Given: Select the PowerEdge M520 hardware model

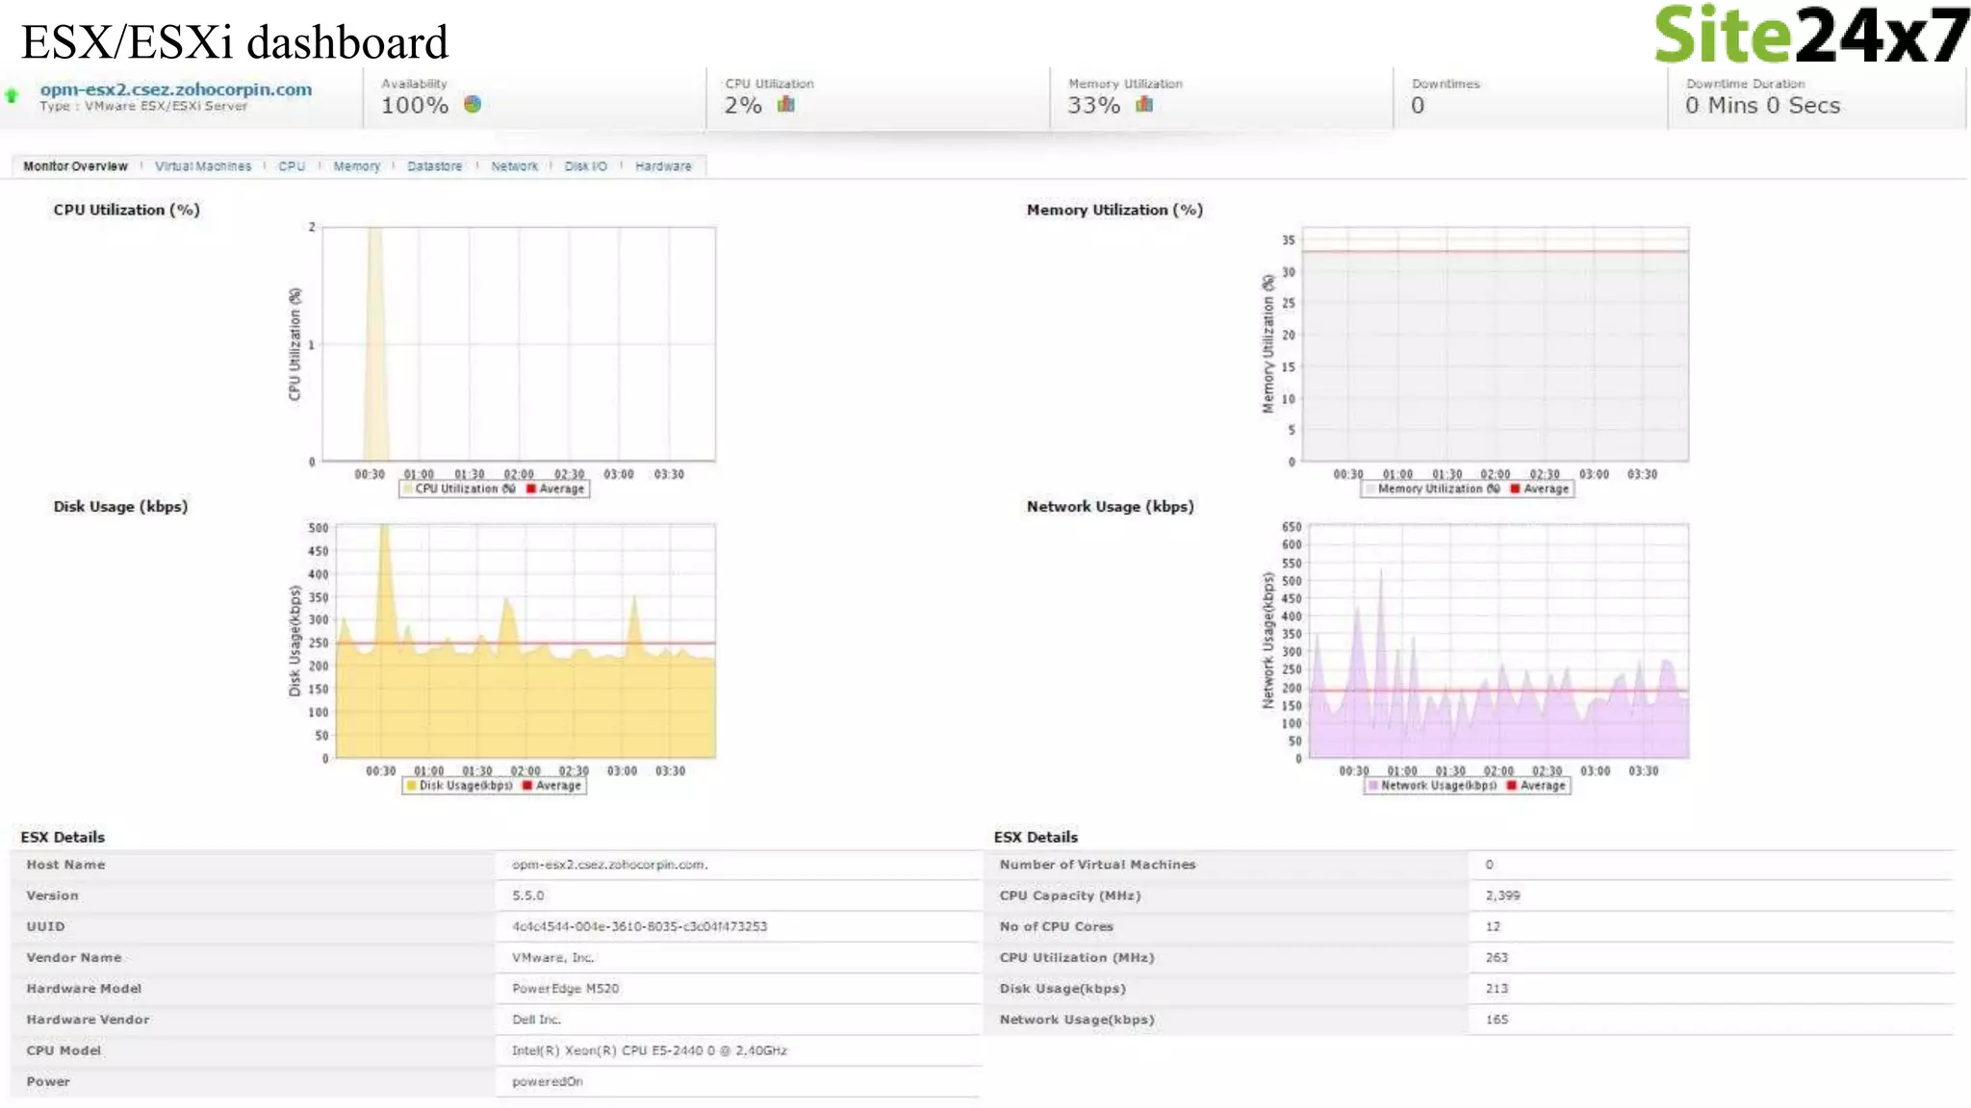Looking at the screenshot, I should coord(565,989).
